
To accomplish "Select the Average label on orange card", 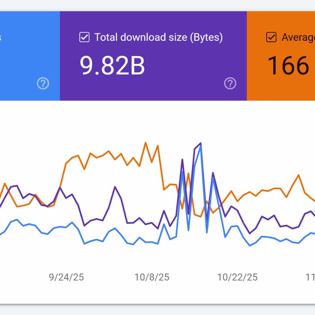I will click(x=298, y=37).
